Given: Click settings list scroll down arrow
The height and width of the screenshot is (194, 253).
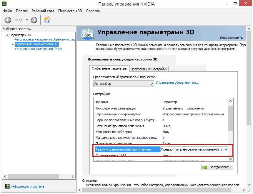Looking at the screenshot, I should [230, 159].
